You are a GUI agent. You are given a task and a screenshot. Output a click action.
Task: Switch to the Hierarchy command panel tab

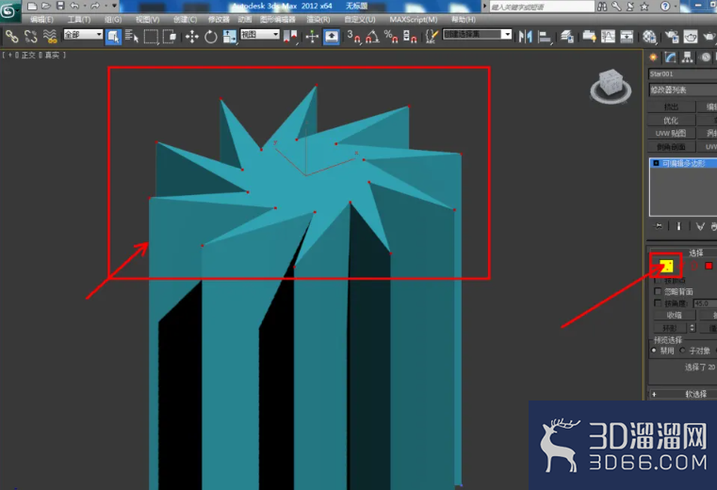pyautogui.click(x=687, y=57)
